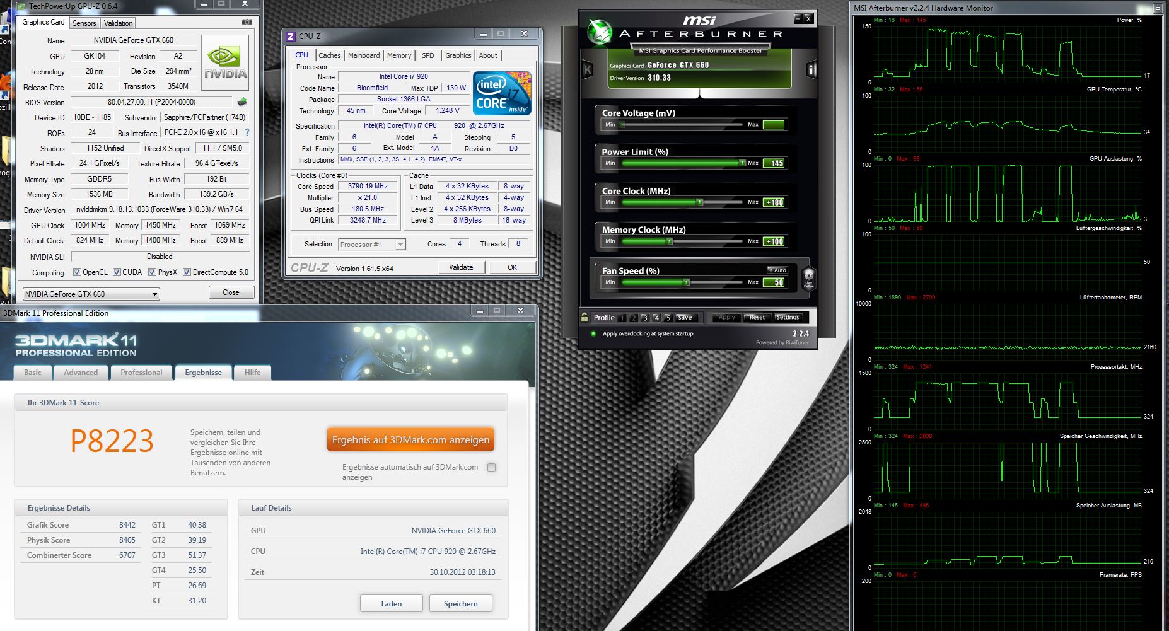Open the Caches tab in CPU-Z
Image resolution: width=1169 pixels, height=631 pixels.
pos(329,55)
